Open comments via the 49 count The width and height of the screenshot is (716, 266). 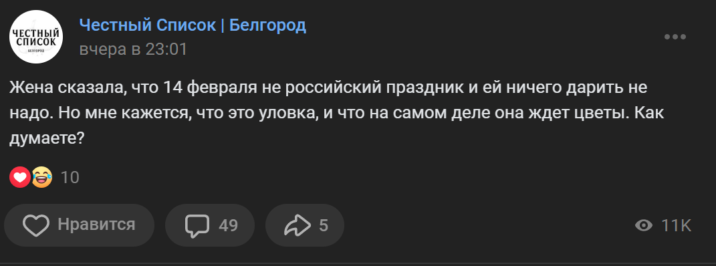pyautogui.click(x=229, y=225)
